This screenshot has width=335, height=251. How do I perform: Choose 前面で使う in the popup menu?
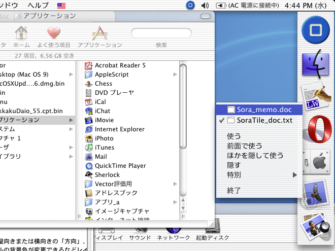(245, 146)
